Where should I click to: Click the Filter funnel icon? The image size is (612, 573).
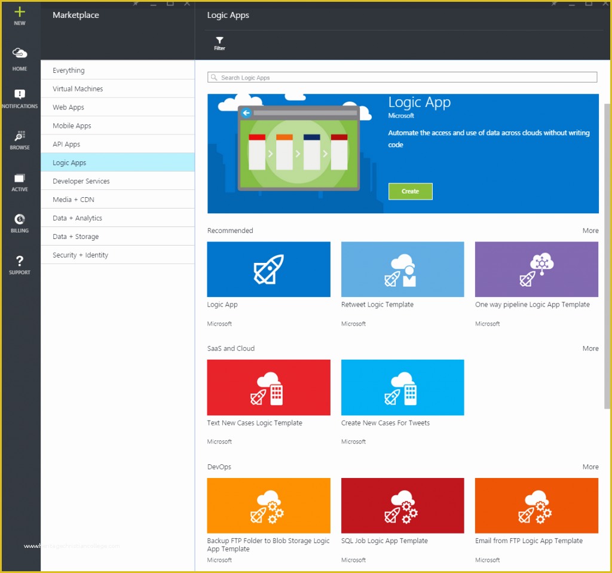click(x=219, y=40)
